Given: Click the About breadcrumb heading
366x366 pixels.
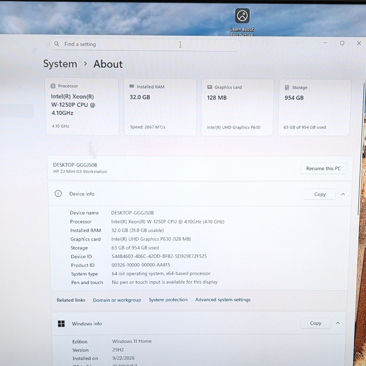Looking at the screenshot, I should [108, 64].
